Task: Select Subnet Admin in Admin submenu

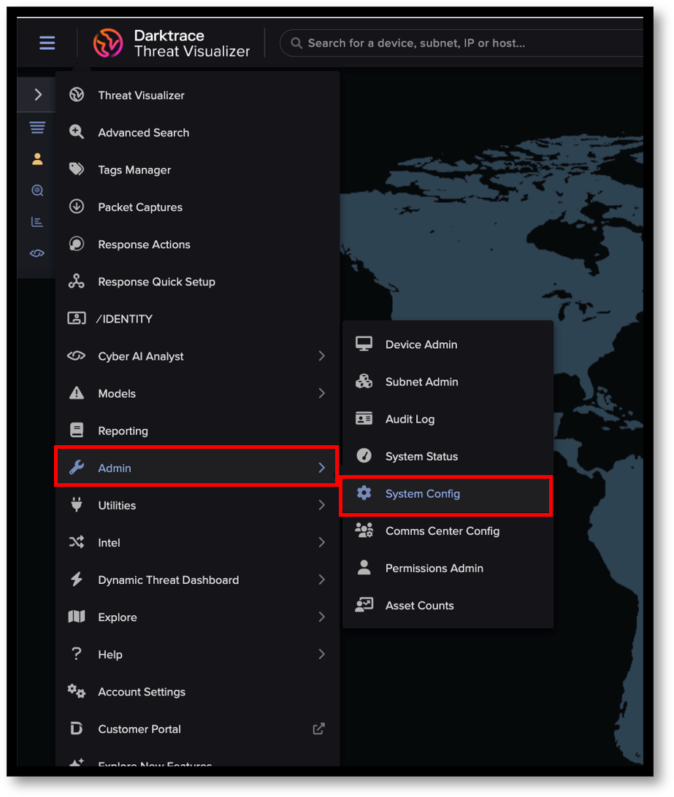Action: (448, 382)
